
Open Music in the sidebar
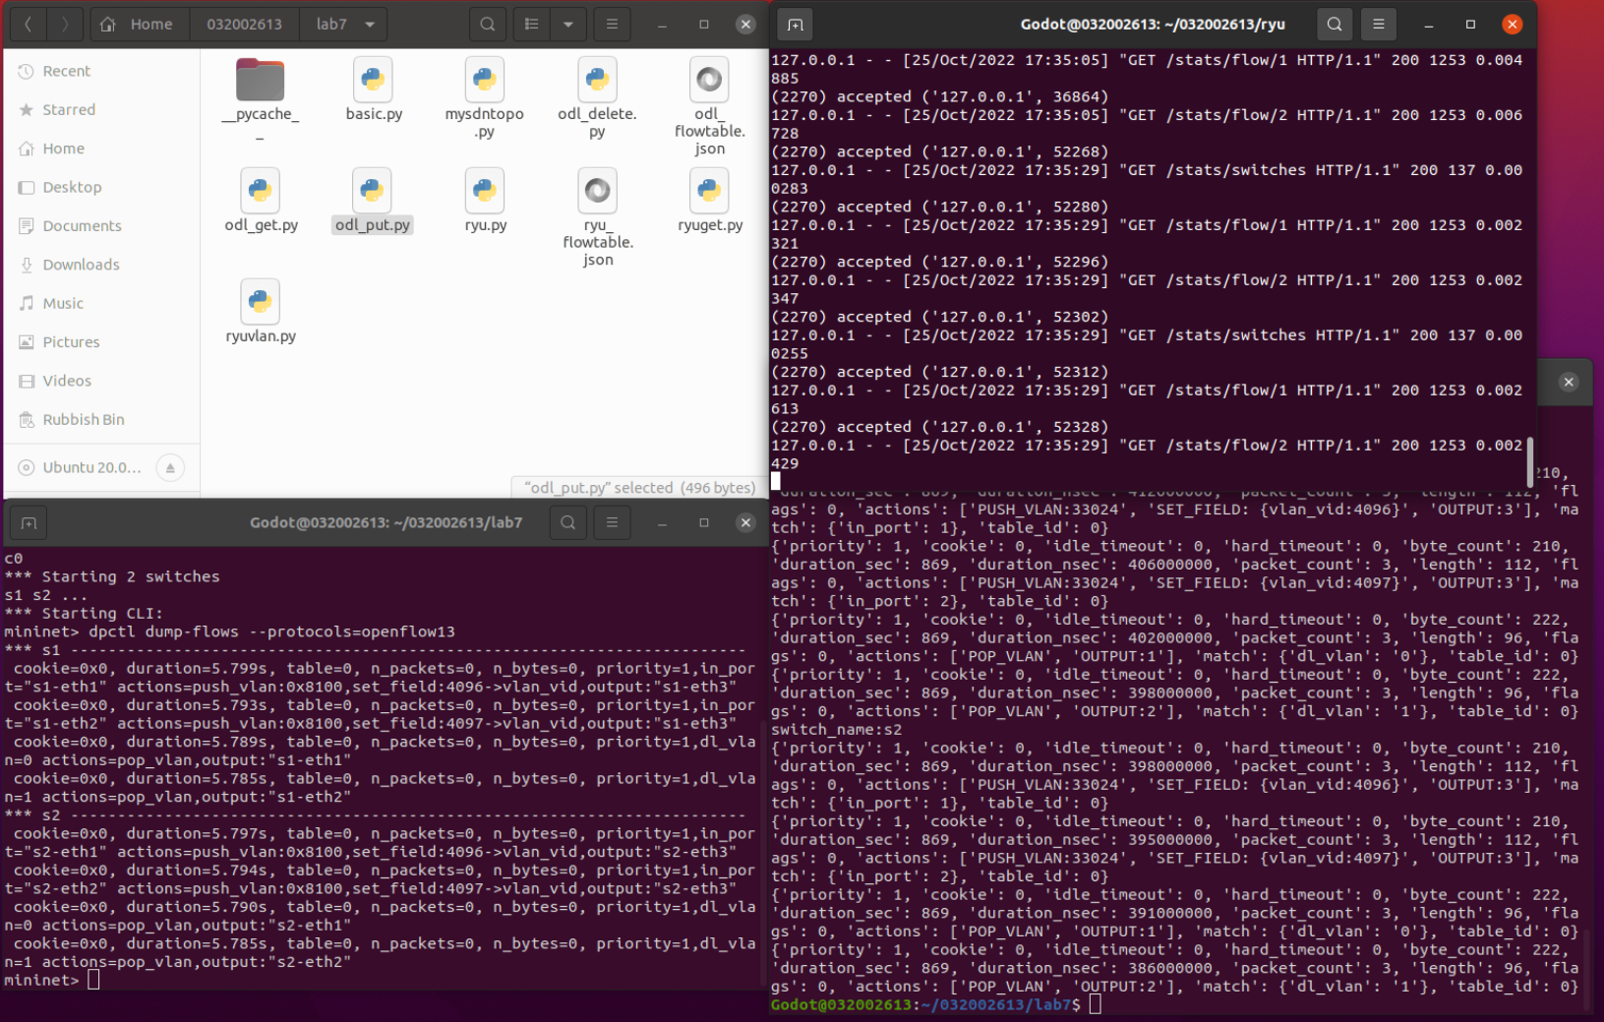[x=102, y=303]
